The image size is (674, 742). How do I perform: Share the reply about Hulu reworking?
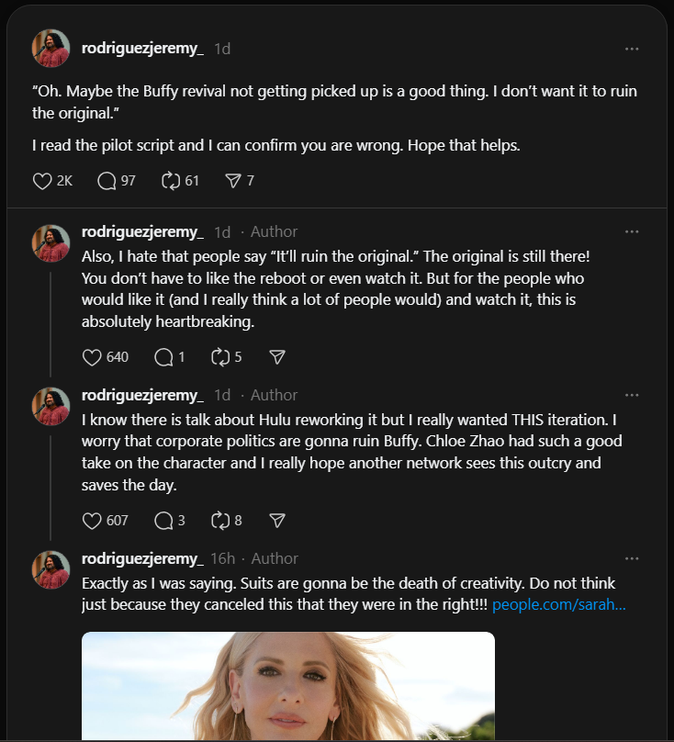pos(277,521)
